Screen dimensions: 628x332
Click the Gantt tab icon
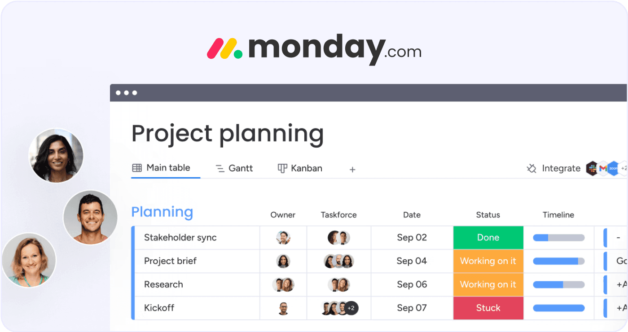220,169
